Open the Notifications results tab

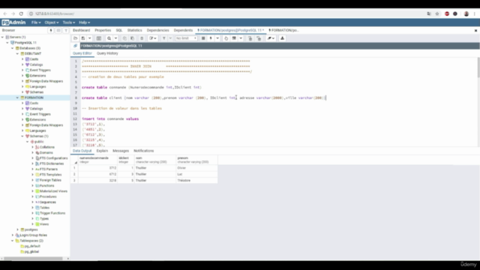143,151
